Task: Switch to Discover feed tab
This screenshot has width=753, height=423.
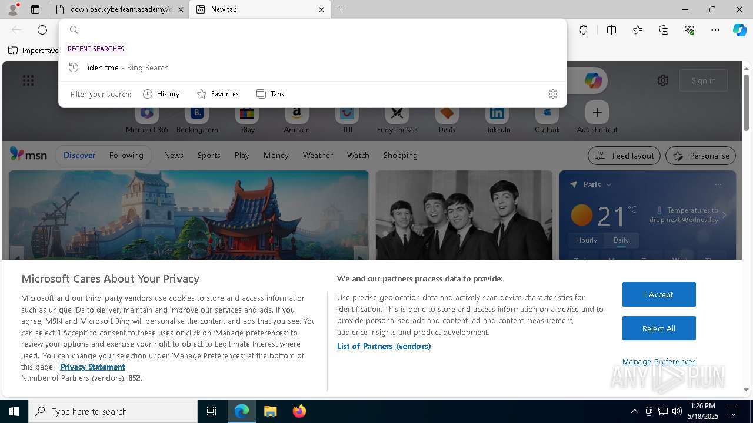Action: click(x=79, y=155)
